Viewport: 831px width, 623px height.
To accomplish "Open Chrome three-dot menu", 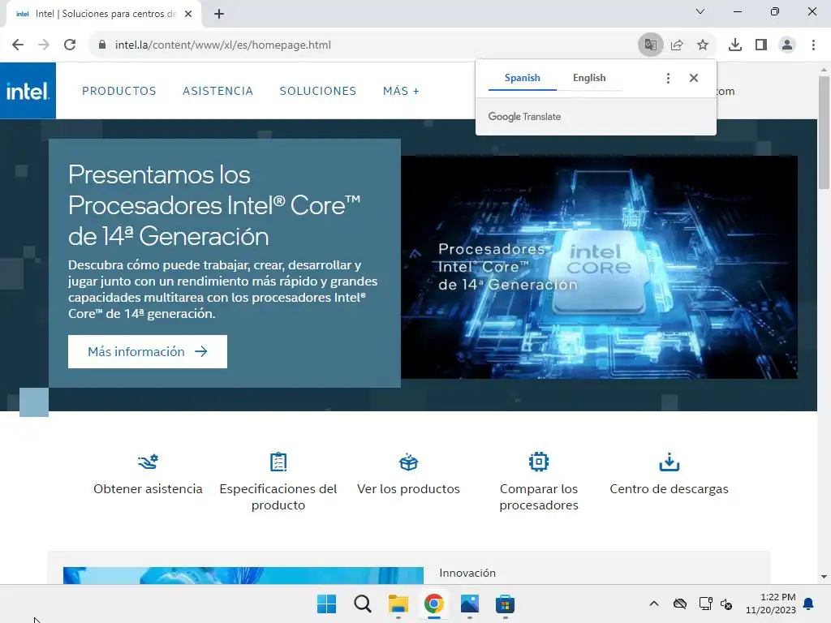I will (x=813, y=45).
